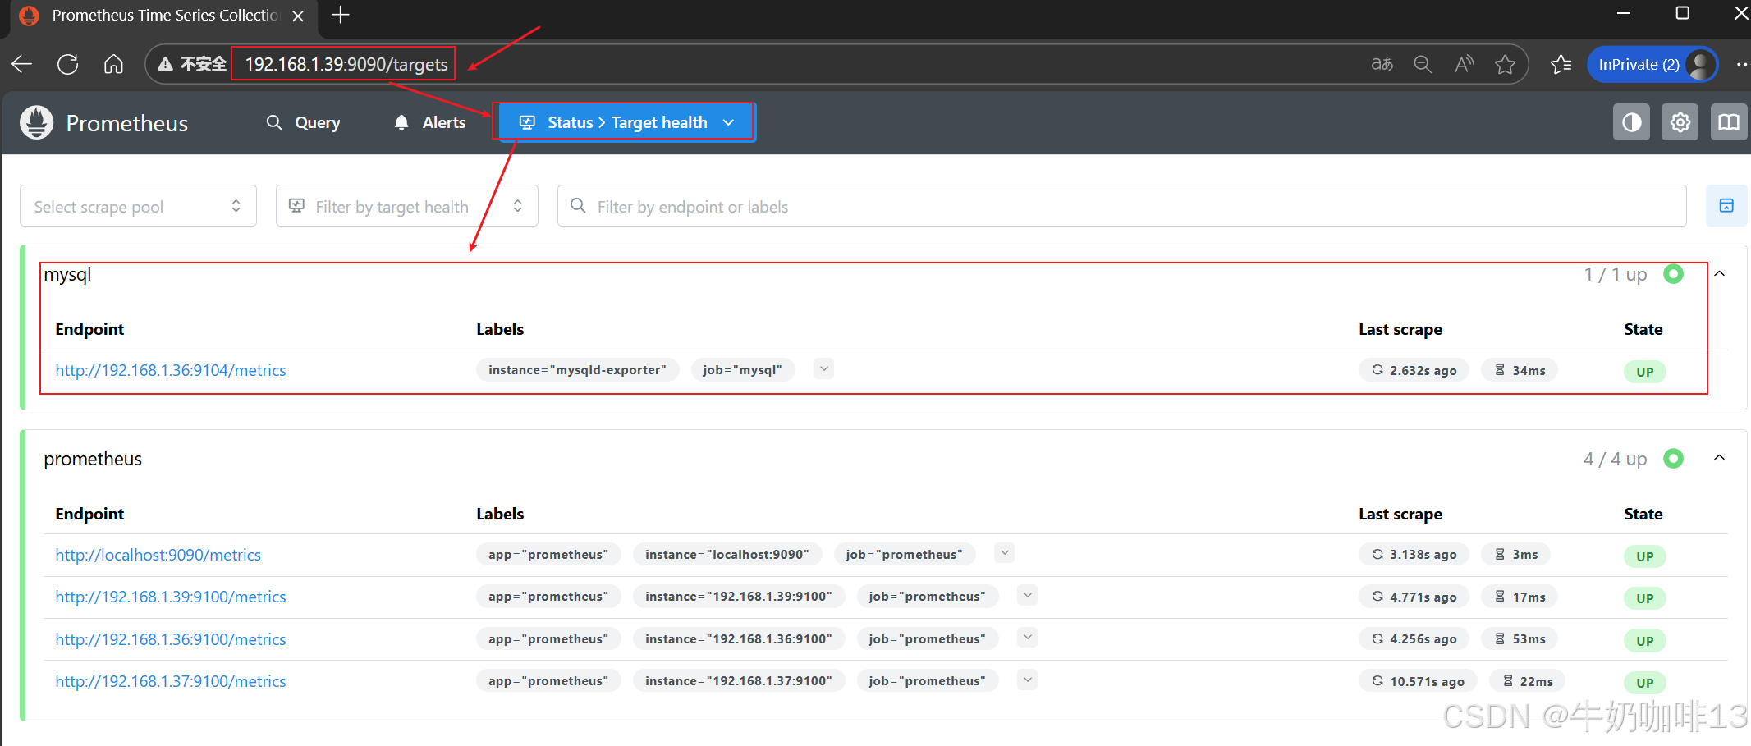Click the "4 / 4 up" status text
Viewport: 1751px width, 746px height.
pos(1616,459)
